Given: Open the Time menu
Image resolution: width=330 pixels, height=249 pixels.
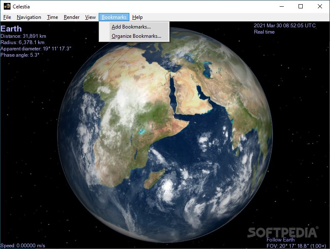Looking at the screenshot, I should [52, 17].
